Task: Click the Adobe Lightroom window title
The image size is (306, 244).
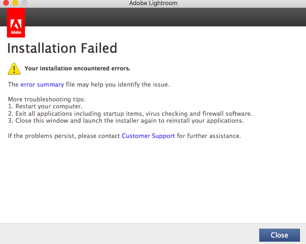Action: coord(153,3)
